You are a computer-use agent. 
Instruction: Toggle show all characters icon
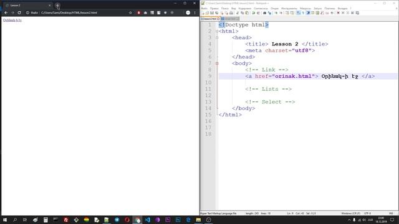303,13
